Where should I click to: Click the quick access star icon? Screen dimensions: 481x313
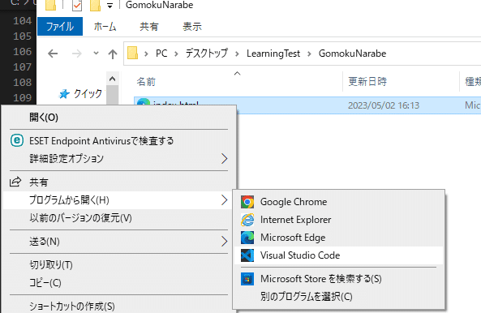coord(64,94)
